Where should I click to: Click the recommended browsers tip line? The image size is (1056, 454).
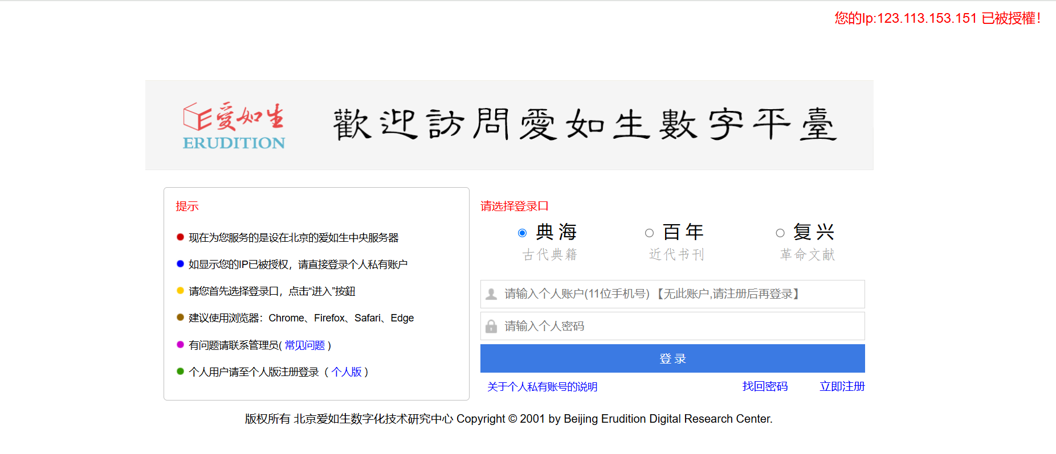pos(301,318)
